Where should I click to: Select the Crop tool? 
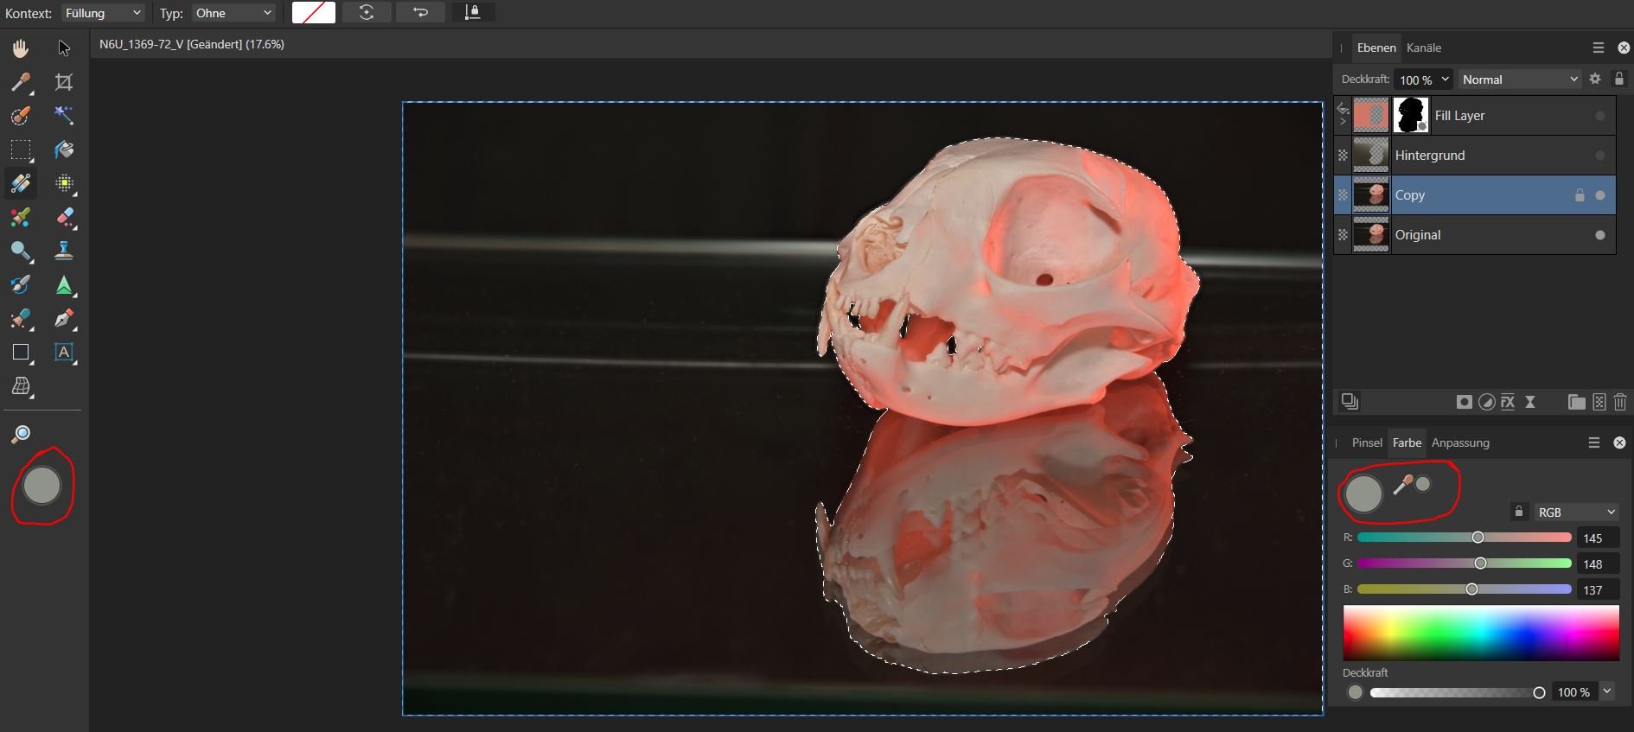(x=64, y=82)
